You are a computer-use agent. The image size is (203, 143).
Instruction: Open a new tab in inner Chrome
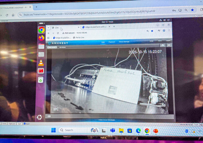coord(114,26)
